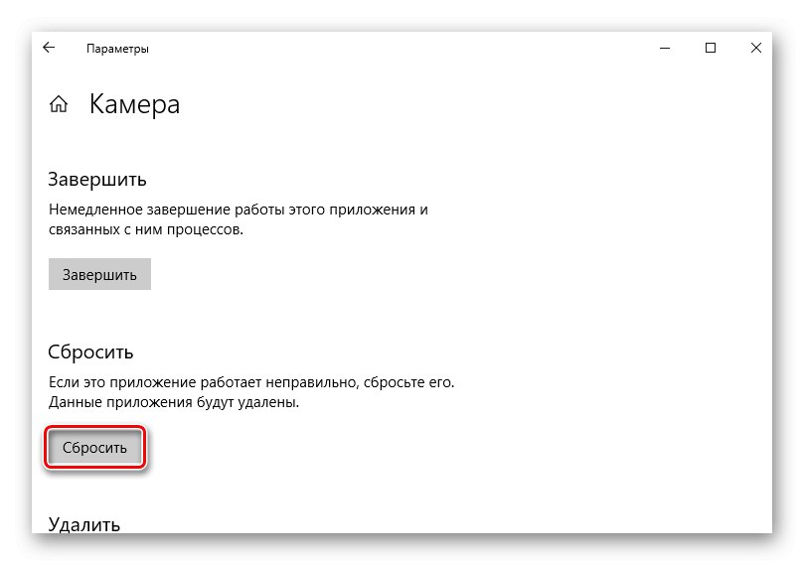This screenshot has width=804, height=565.
Task: Go to the Settings home page icon
Action: coord(60,104)
